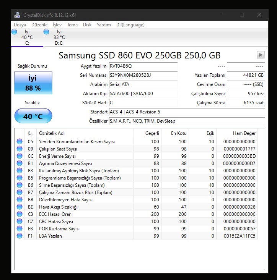
Task: Click status orb of attribute C7 row
Action: tap(20, 222)
